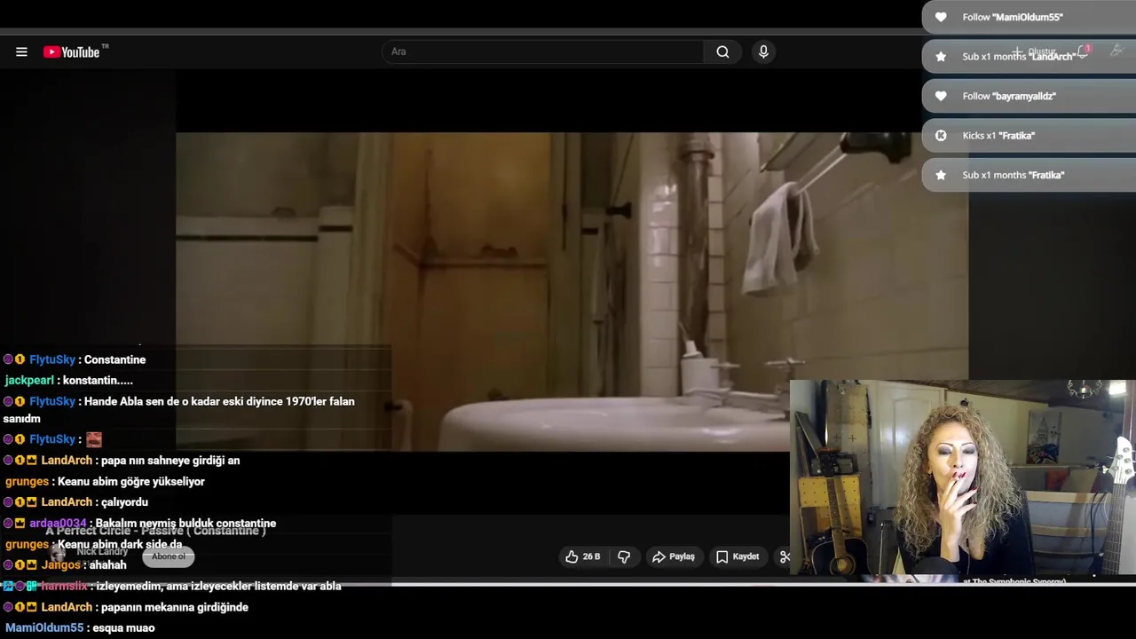Click message 'Bakalım neymiş bulduk constantine'

point(185,524)
